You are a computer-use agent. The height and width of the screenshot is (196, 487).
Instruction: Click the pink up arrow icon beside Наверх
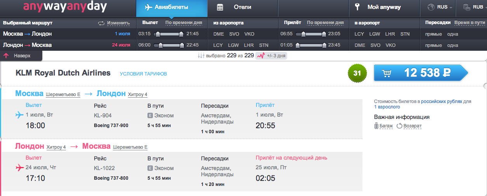click(6, 56)
